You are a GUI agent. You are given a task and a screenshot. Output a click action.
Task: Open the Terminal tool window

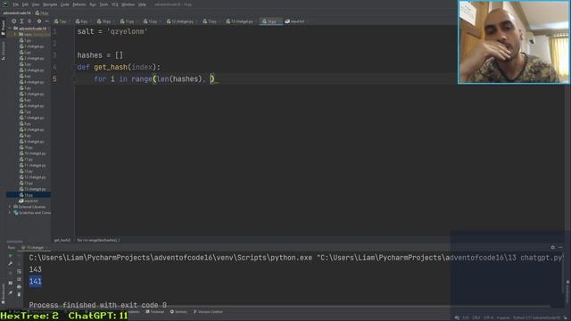[x=154, y=312]
